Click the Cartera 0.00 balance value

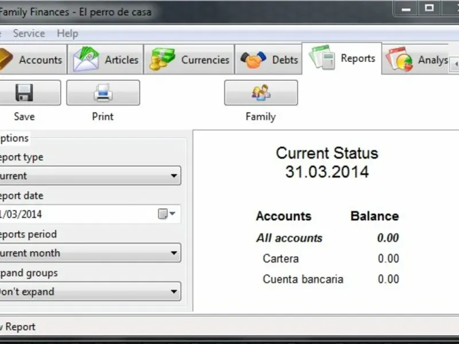coord(388,259)
